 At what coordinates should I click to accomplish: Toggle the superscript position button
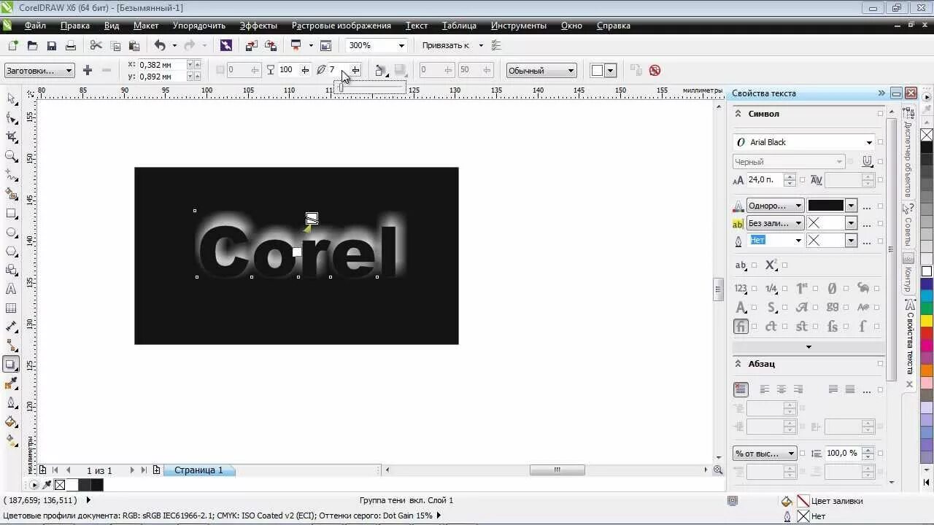pyautogui.click(x=771, y=265)
